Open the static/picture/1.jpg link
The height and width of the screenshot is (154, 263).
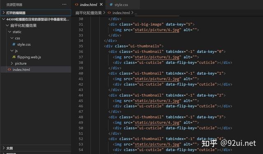pyautogui.click(x=157, y=57)
